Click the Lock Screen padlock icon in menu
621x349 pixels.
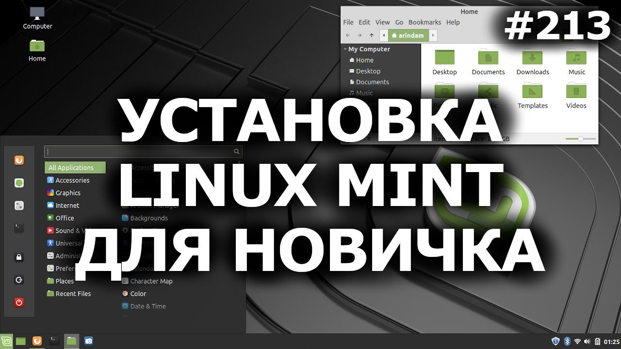coord(19,257)
